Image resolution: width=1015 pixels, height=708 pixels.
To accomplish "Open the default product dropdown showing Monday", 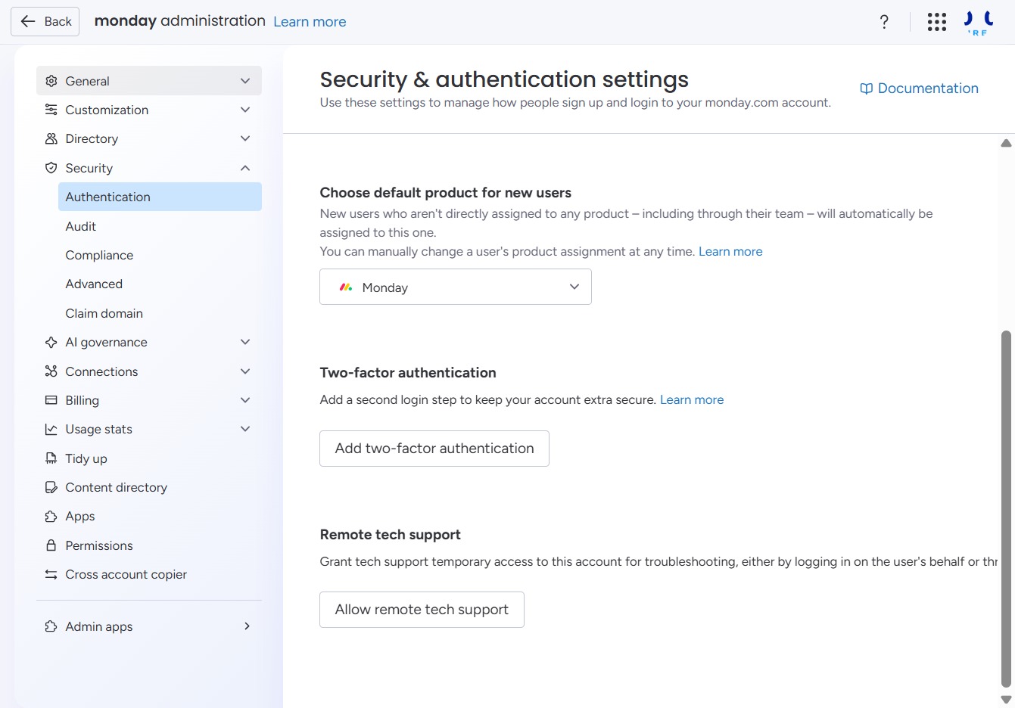I will pos(456,287).
